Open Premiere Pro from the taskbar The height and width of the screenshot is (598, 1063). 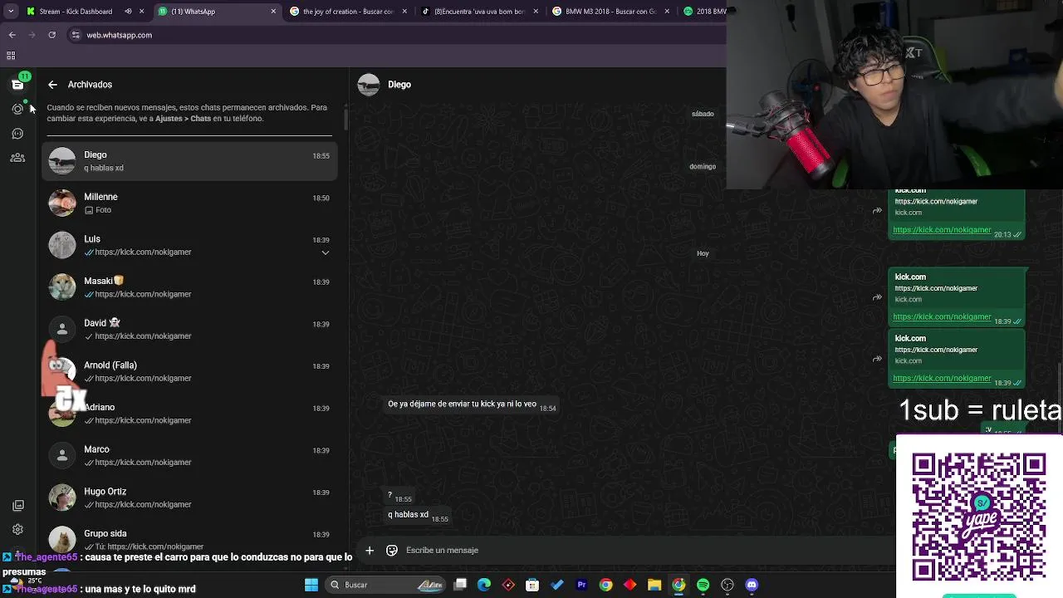(581, 585)
